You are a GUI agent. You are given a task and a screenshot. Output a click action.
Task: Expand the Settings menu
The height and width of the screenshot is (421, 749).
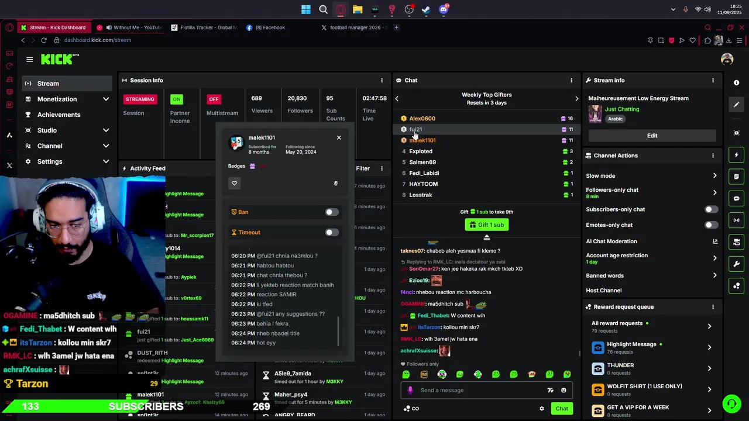(x=67, y=161)
